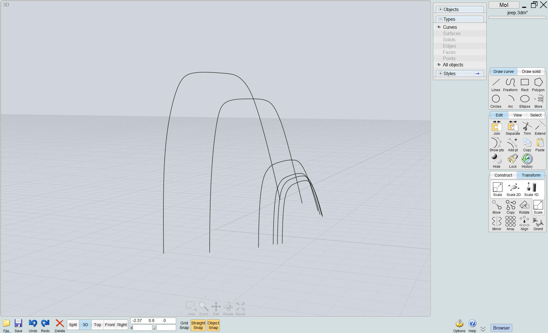Toggle Grid Snap on
Image resolution: width=548 pixels, height=333 pixels.
pos(184,325)
